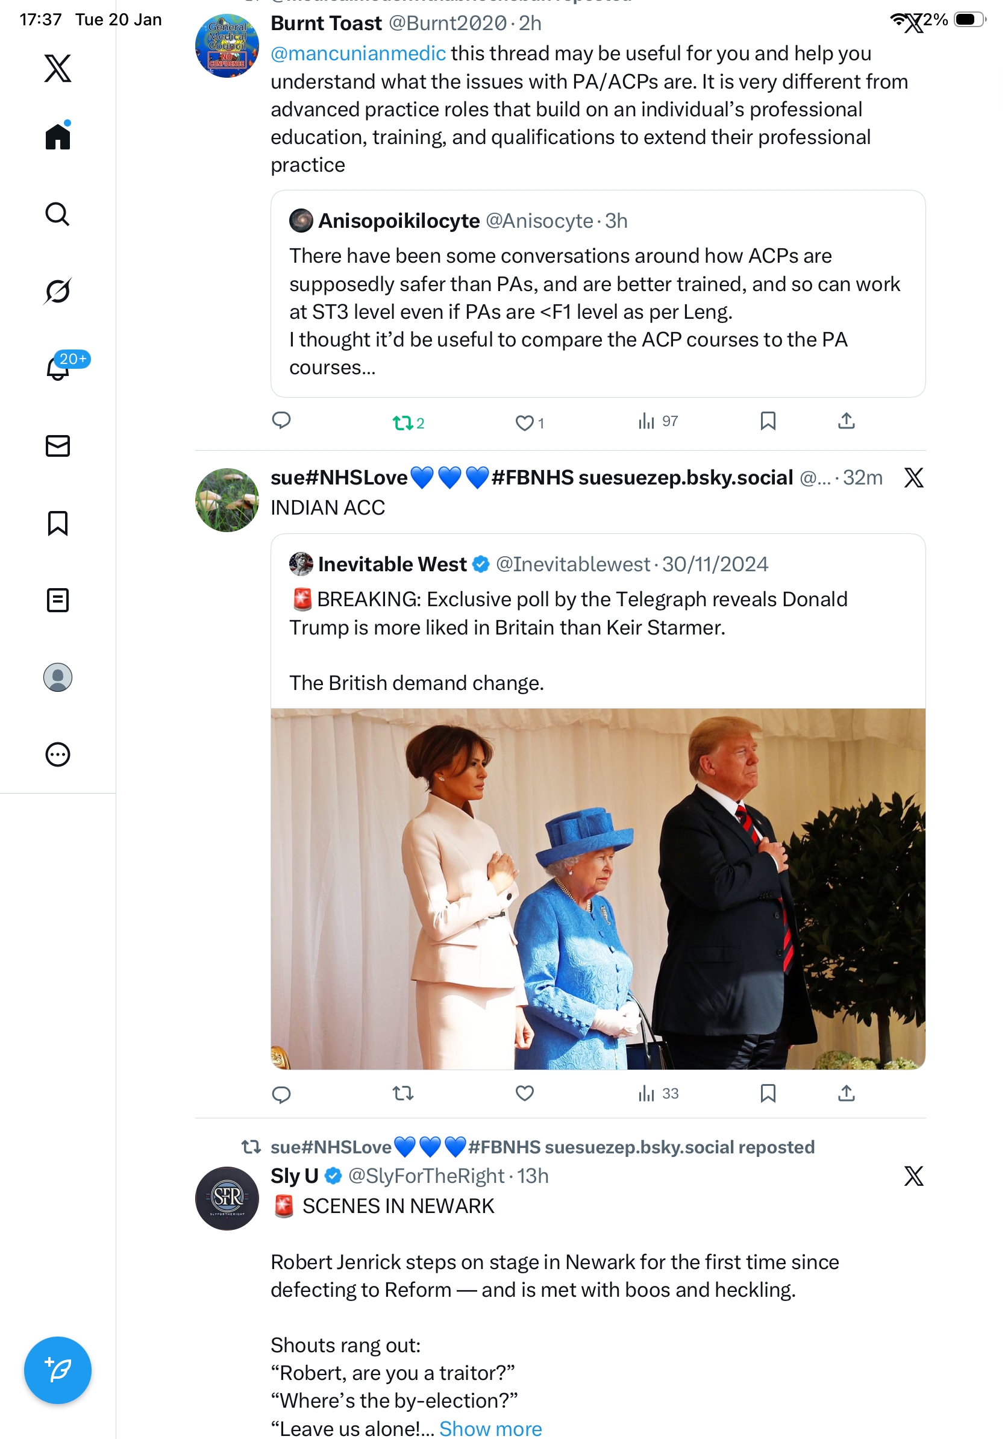Open the More options circle menu
The height and width of the screenshot is (1439, 1005).
click(x=58, y=754)
